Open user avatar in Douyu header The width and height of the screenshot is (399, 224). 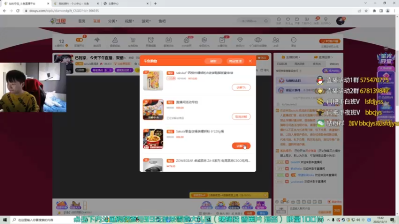(x=340, y=21)
